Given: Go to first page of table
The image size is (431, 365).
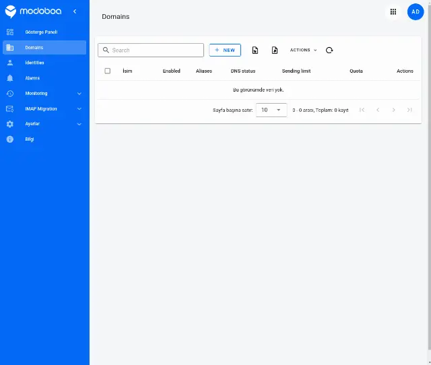Looking at the screenshot, I should click(362, 110).
